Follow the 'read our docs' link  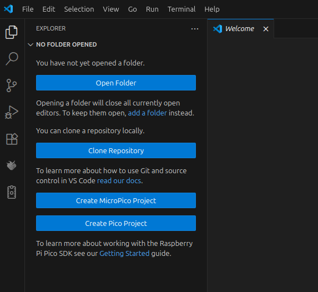pos(119,180)
